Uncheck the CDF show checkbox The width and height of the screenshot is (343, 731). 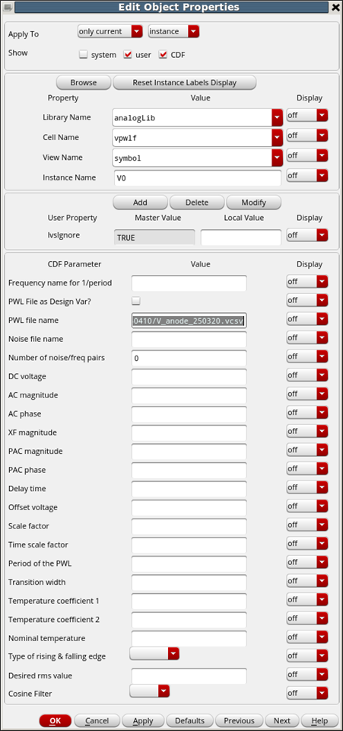[163, 55]
